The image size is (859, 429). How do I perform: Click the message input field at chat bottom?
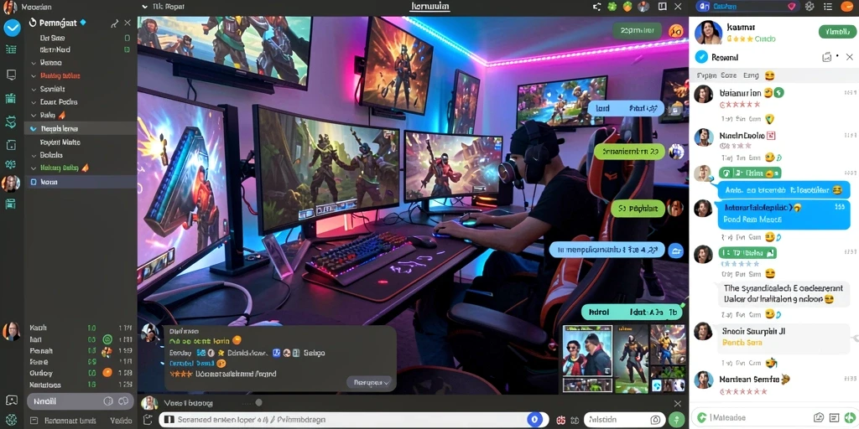click(x=756, y=418)
